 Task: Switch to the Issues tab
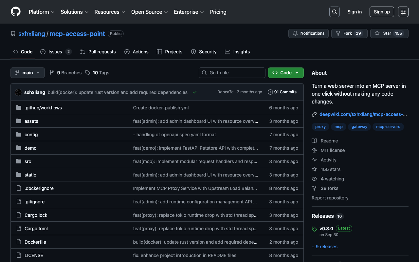55,52
